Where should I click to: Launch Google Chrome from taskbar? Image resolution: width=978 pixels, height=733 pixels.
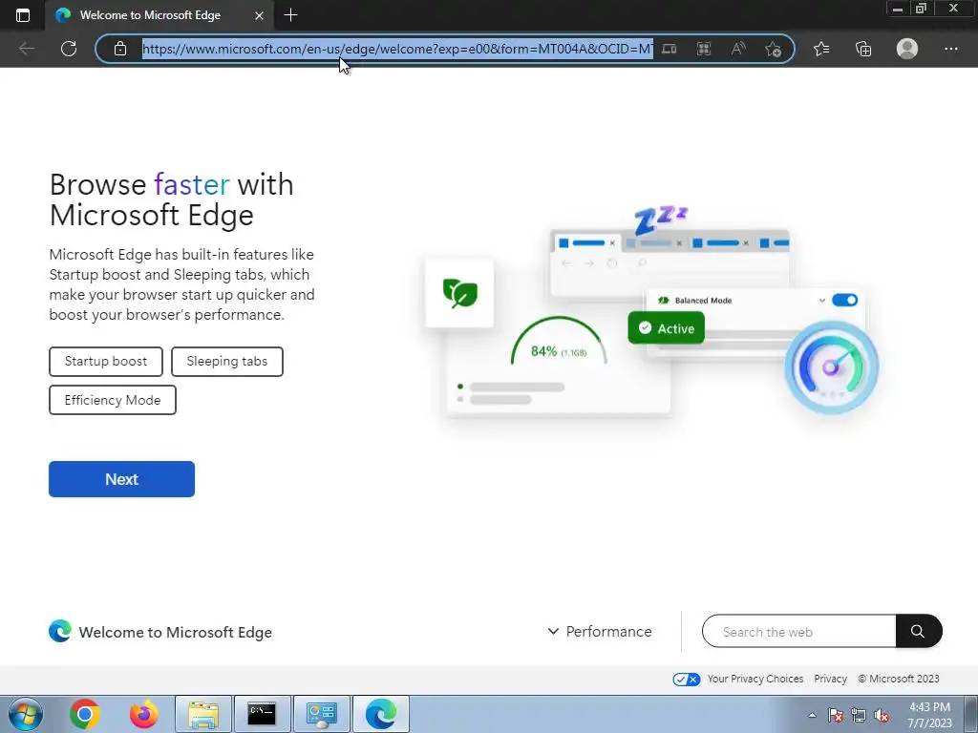pyautogui.click(x=85, y=714)
